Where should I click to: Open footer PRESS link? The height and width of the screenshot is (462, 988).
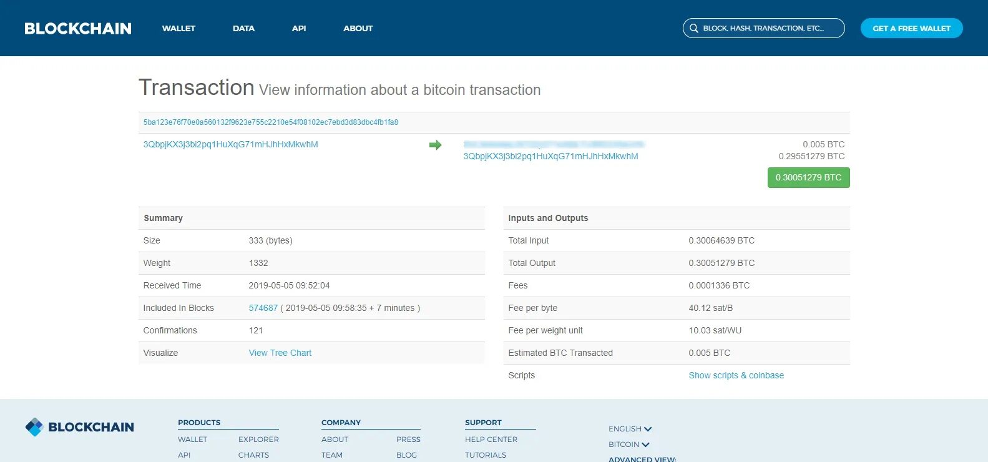click(x=408, y=440)
